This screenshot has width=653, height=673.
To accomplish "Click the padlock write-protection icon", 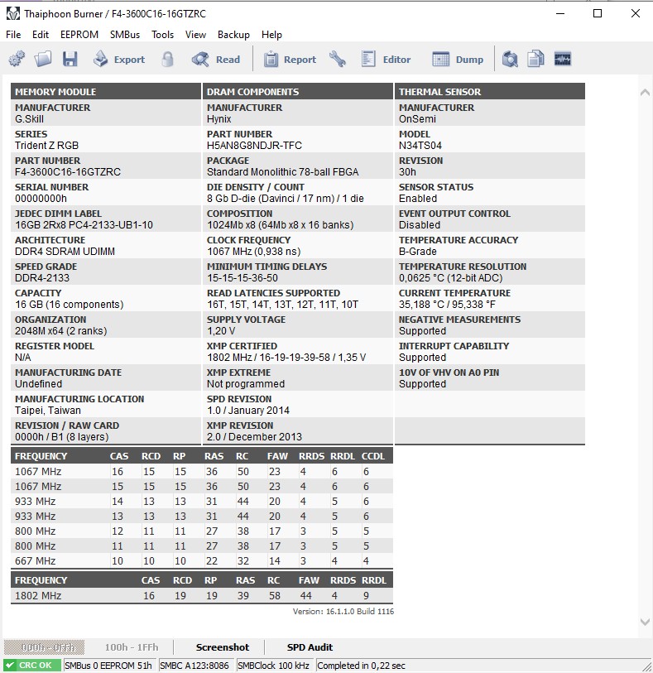I will [x=168, y=60].
